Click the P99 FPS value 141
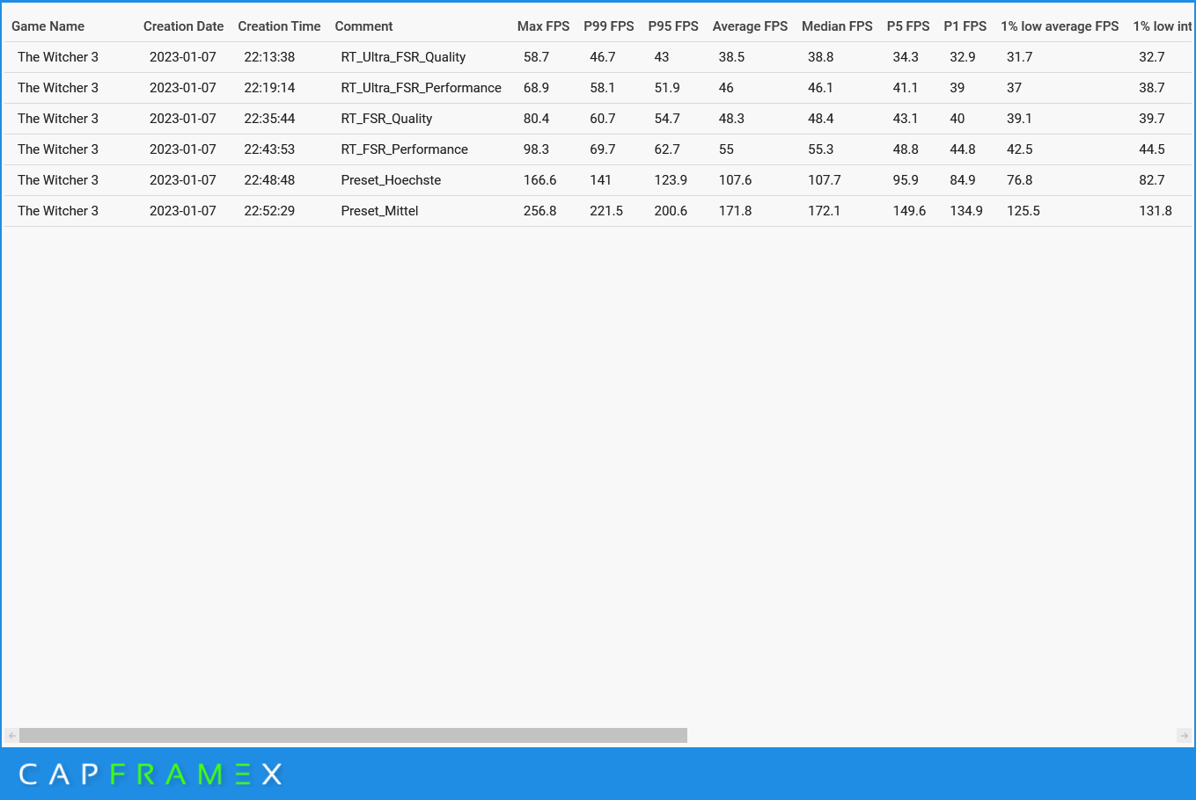This screenshot has height=800, width=1196. click(x=600, y=180)
